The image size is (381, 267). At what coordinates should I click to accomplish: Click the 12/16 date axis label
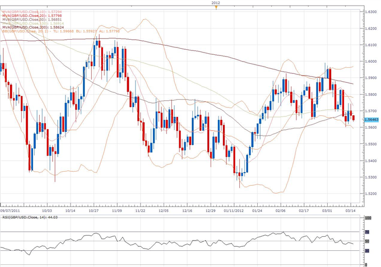[x=187, y=210]
